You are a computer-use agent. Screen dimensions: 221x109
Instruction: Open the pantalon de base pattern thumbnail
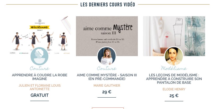point(174,36)
